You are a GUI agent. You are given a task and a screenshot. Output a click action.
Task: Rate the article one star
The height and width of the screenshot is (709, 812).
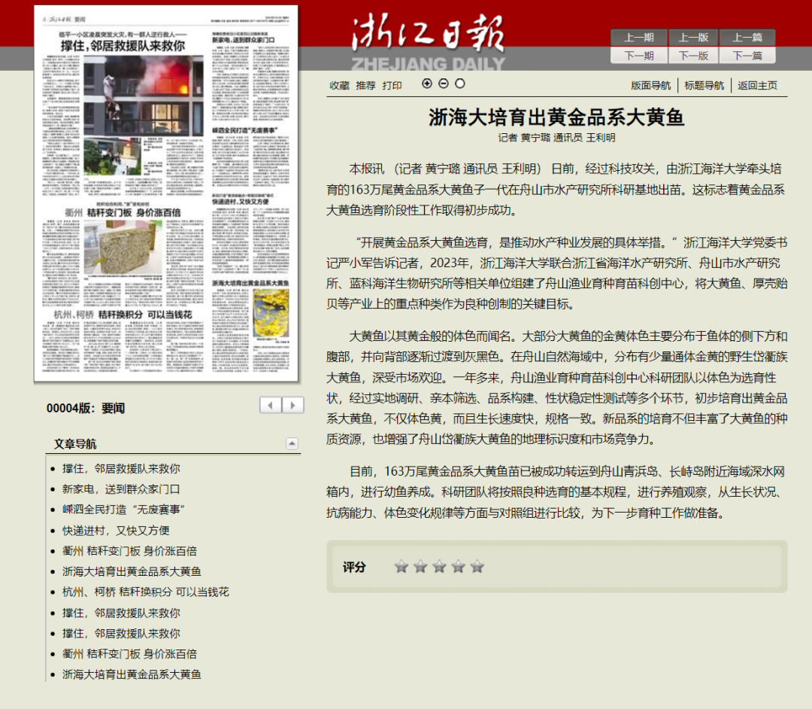click(x=401, y=567)
